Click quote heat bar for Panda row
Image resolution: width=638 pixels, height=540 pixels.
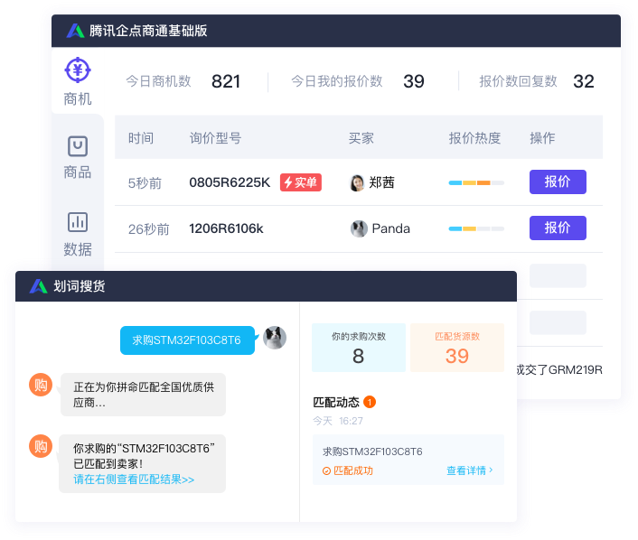pos(476,229)
